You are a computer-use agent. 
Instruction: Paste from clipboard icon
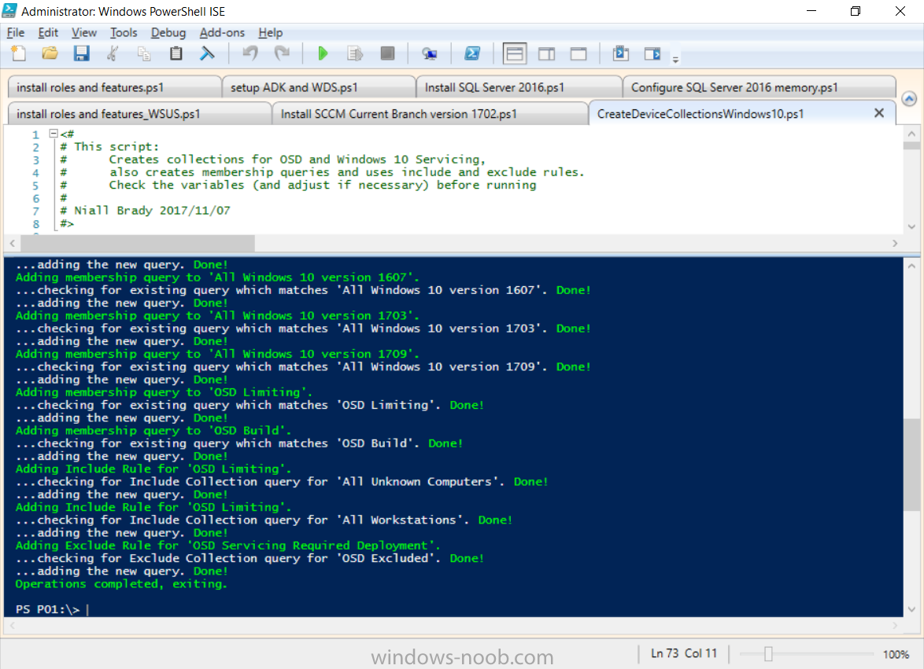[x=176, y=54]
